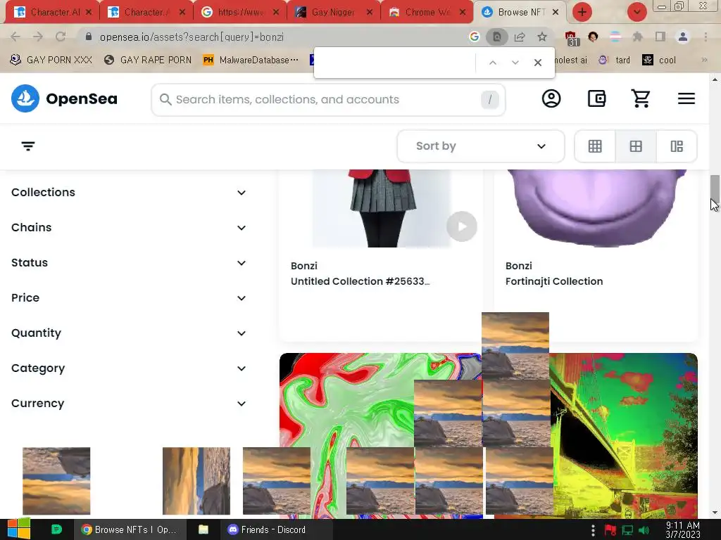Jump to next find result

(515, 63)
